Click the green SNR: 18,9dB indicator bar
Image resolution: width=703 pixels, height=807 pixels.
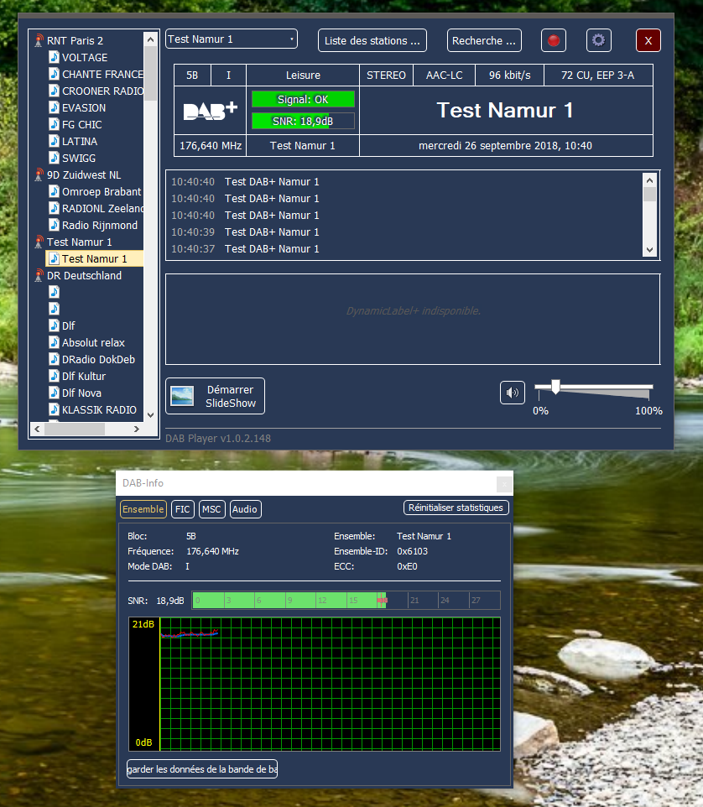(303, 121)
